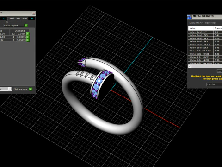Click the 8.45 grams cell
The height and width of the screenshot is (167, 222).
[x=218, y=48]
